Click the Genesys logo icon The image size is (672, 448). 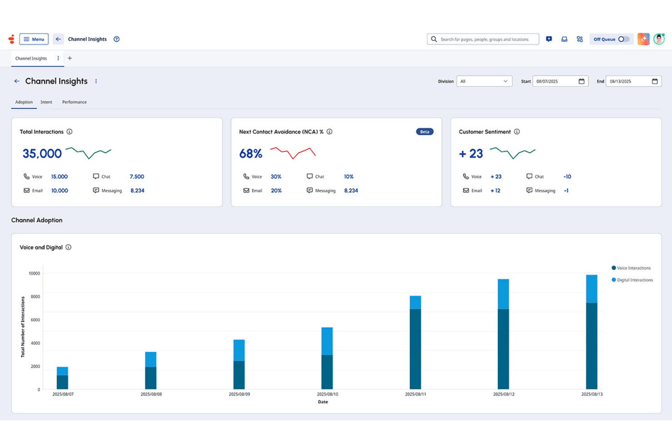pyautogui.click(x=11, y=39)
